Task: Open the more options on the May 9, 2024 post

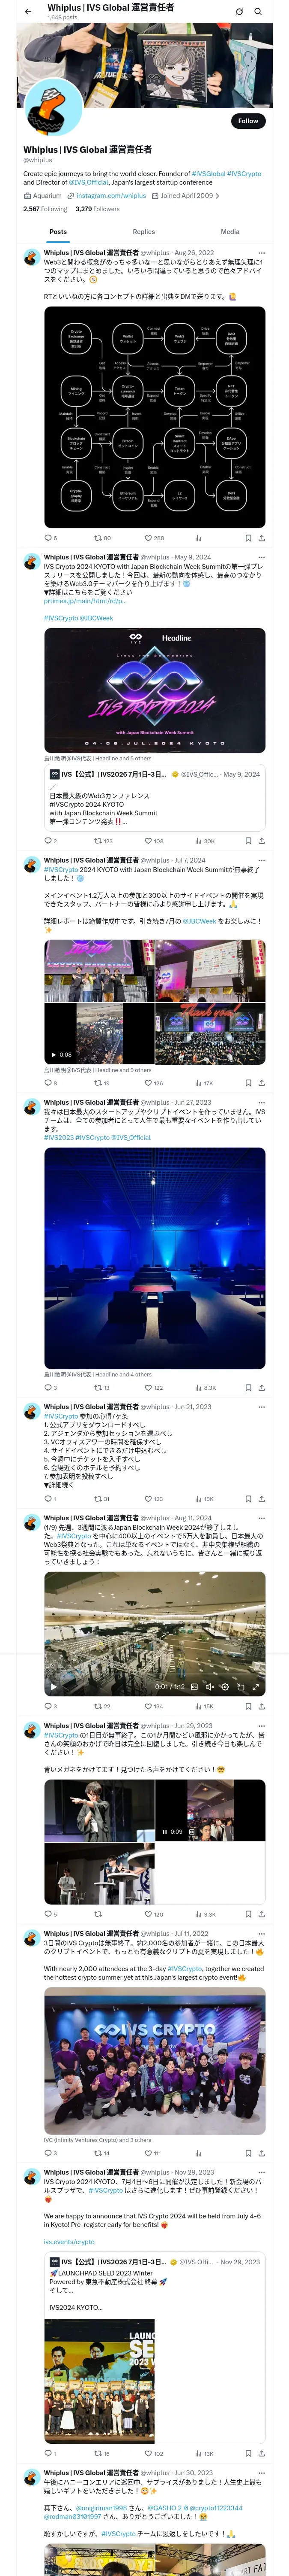Action: (262, 557)
